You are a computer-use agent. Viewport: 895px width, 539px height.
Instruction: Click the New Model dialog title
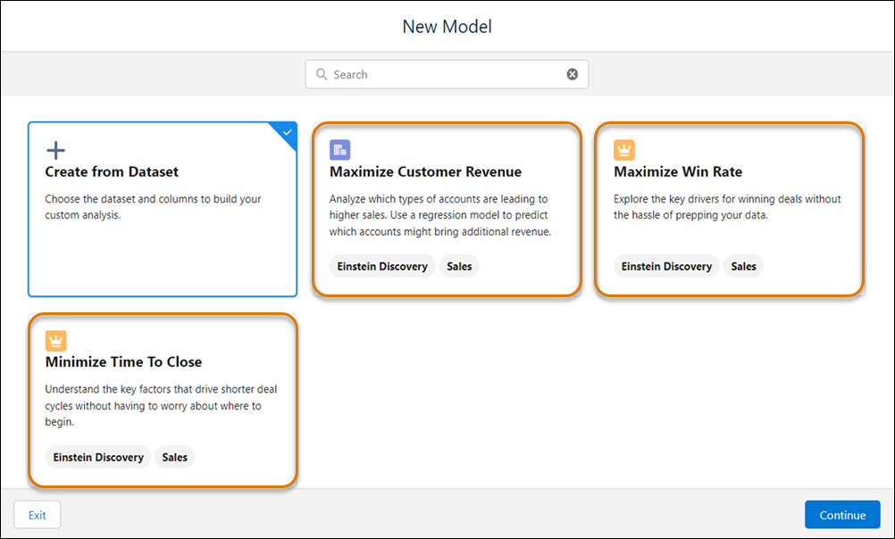(447, 26)
